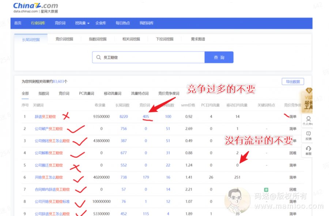The image size is (329, 216).
Task: Open 客服 headset support icon
Action: (x=308, y=150)
